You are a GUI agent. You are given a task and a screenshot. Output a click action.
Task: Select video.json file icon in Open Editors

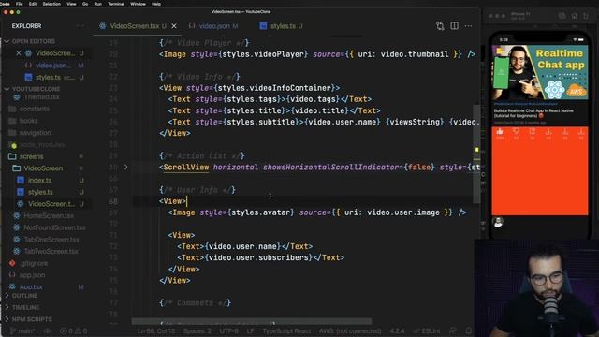coord(28,66)
